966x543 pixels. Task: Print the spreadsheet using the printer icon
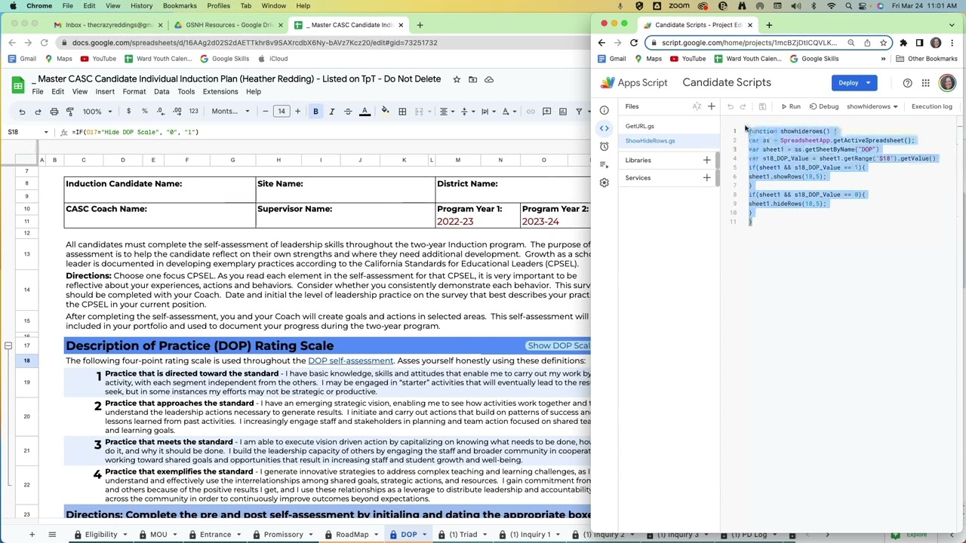54,112
